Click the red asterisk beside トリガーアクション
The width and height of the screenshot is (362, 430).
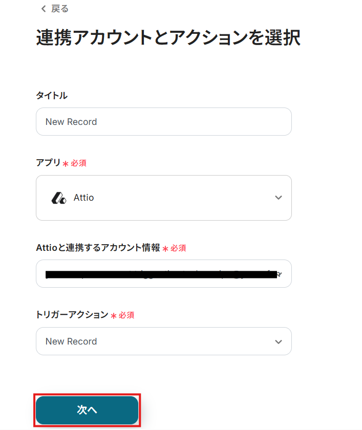[x=114, y=316]
